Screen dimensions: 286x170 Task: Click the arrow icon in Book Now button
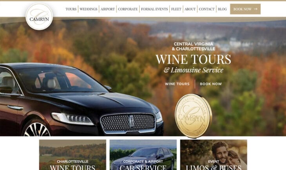tap(256, 9)
